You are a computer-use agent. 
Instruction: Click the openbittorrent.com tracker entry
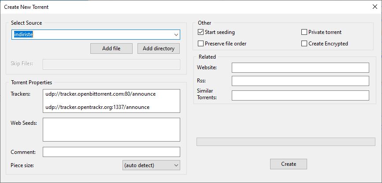(x=100, y=94)
